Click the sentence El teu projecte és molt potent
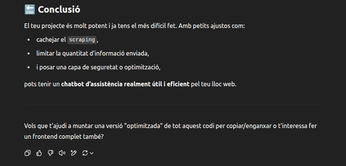Viewport: 346px width, 166px height. tap(134, 26)
